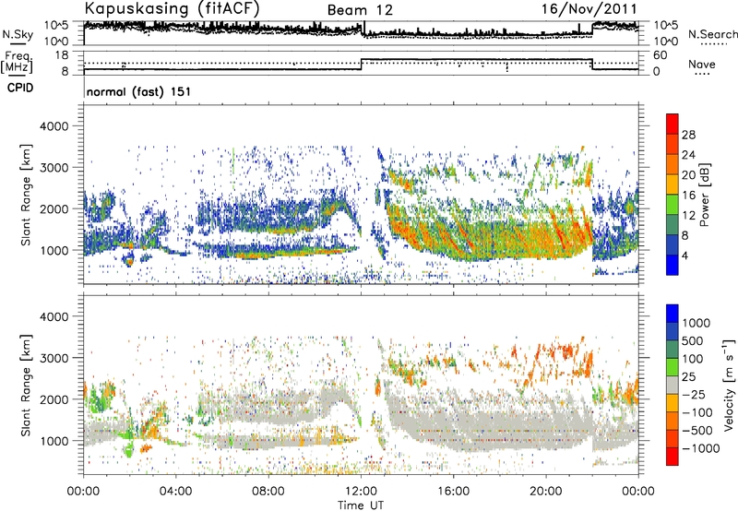Screen dimensions: 738x511
Task: Click the 'Freq. [MHz]' axis label
Action: 17,63
